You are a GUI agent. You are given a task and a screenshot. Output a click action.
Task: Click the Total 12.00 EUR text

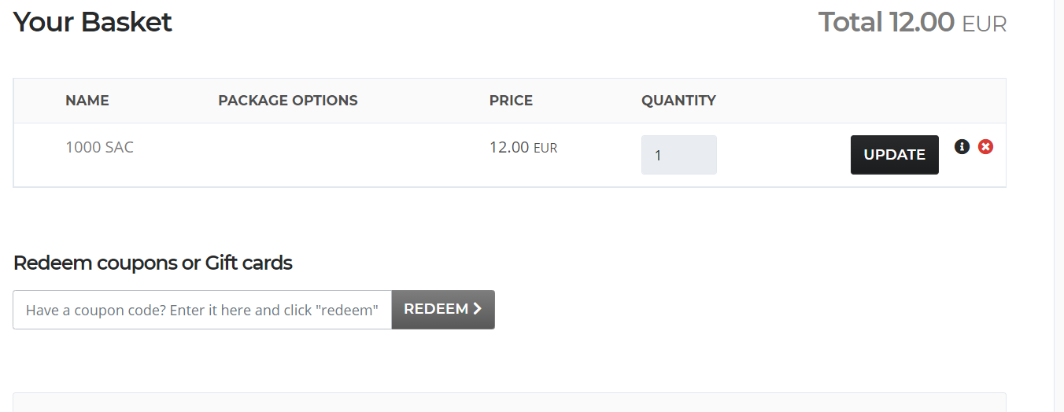click(x=913, y=22)
